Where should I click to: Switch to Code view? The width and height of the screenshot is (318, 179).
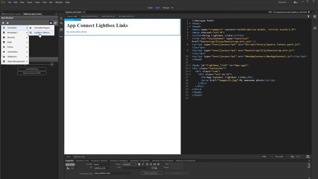click(150, 8)
